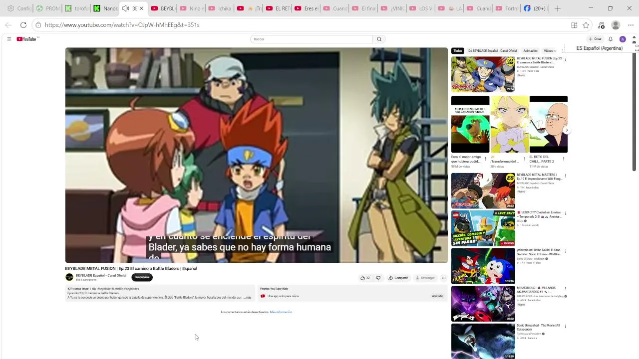Viewport: 639px width, 359px height.
Task: Click the 'Compartir' share button
Action: 398,278
